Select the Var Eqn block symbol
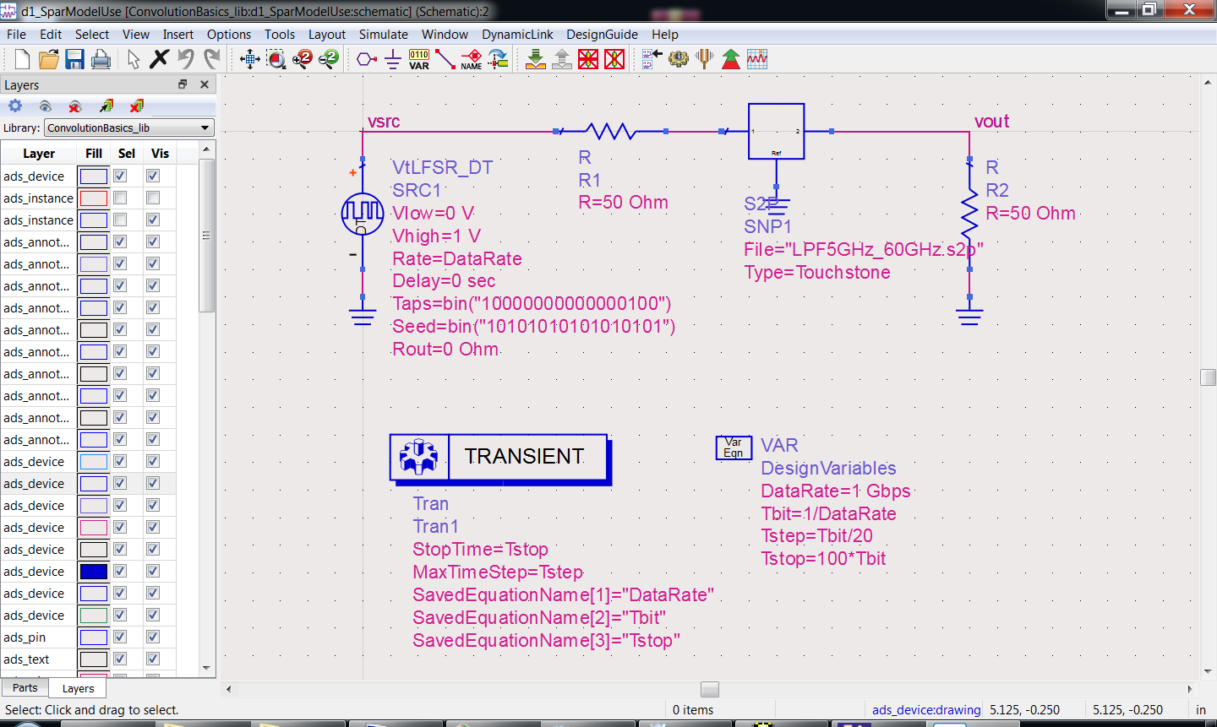The width and height of the screenshot is (1217, 727). pos(734,448)
